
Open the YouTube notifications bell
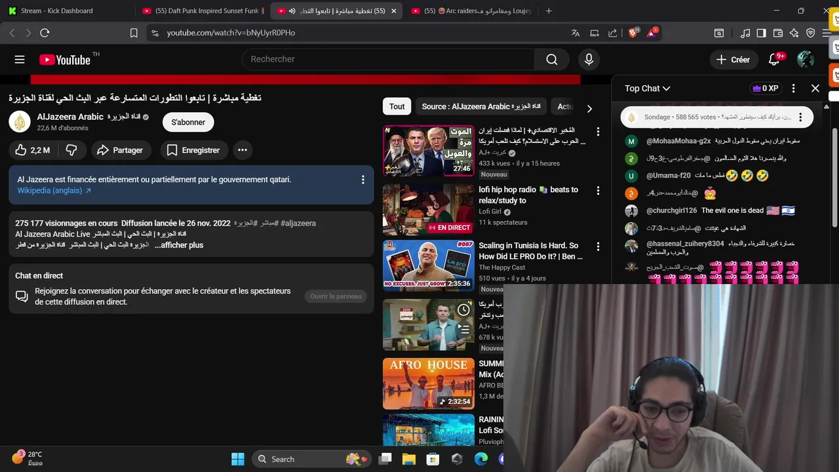774,60
